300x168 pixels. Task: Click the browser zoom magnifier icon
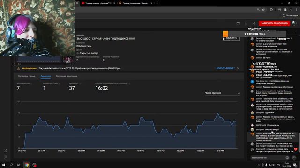pyautogui.click(x=258, y=10)
